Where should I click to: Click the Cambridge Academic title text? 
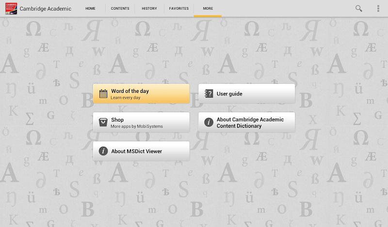click(45, 9)
